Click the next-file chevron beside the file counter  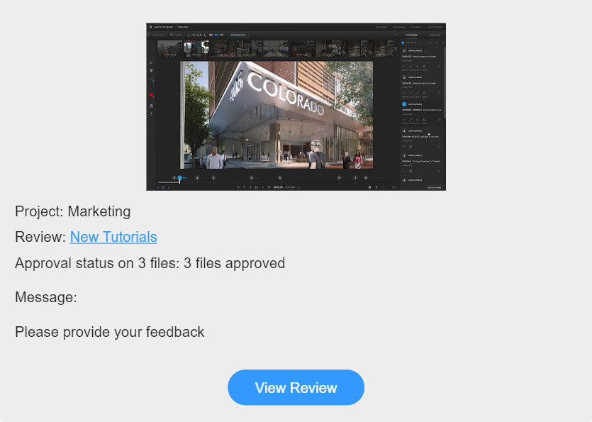[205, 34]
